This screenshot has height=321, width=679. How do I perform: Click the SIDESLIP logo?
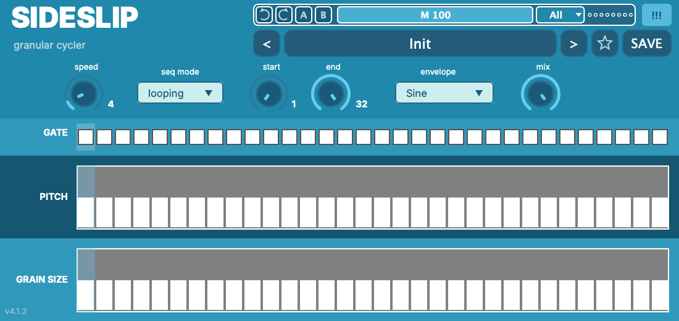click(x=75, y=18)
